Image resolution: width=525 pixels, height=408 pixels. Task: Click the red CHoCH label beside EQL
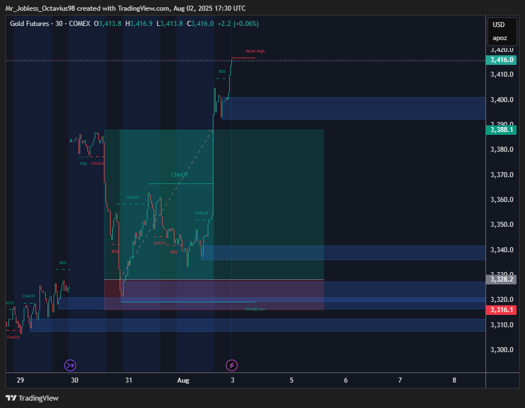[97, 164]
